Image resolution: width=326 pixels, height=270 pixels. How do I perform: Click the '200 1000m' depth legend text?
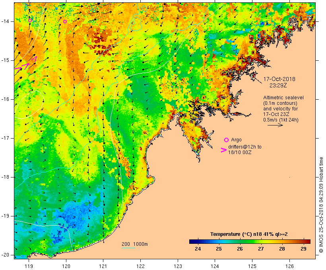coord(135,244)
